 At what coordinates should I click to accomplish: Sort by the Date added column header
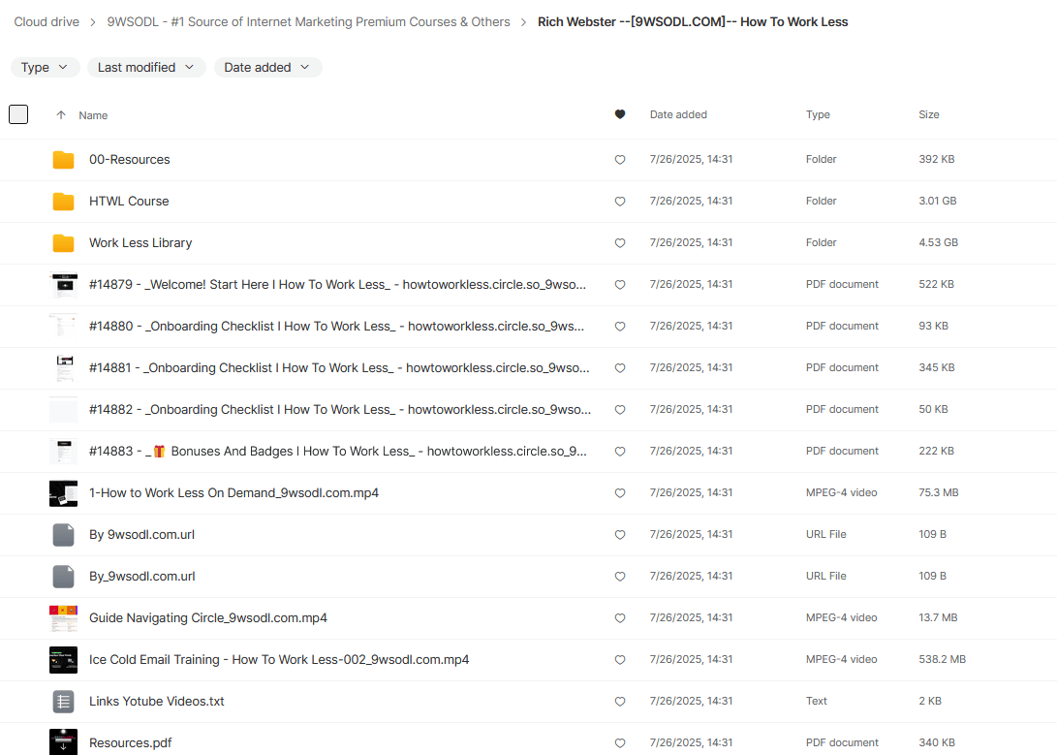(678, 114)
